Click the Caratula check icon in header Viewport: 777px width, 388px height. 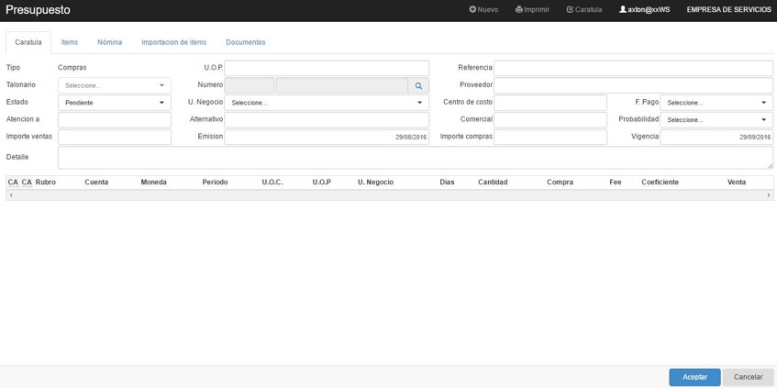tap(570, 10)
